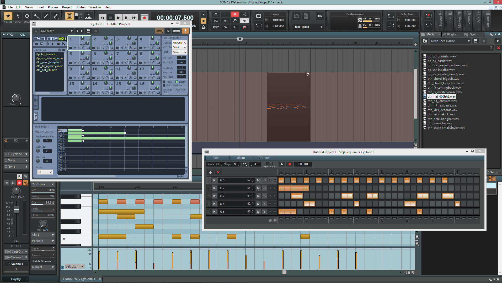The image size is (502, 283).
Task: Enable the Pitch Markers checkbox
Action: (x=164, y=86)
